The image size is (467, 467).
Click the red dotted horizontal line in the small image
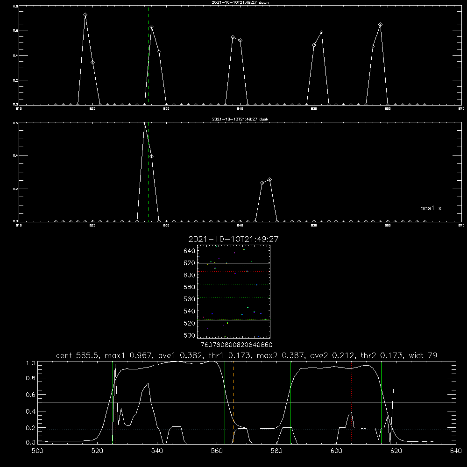[x=233, y=272]
